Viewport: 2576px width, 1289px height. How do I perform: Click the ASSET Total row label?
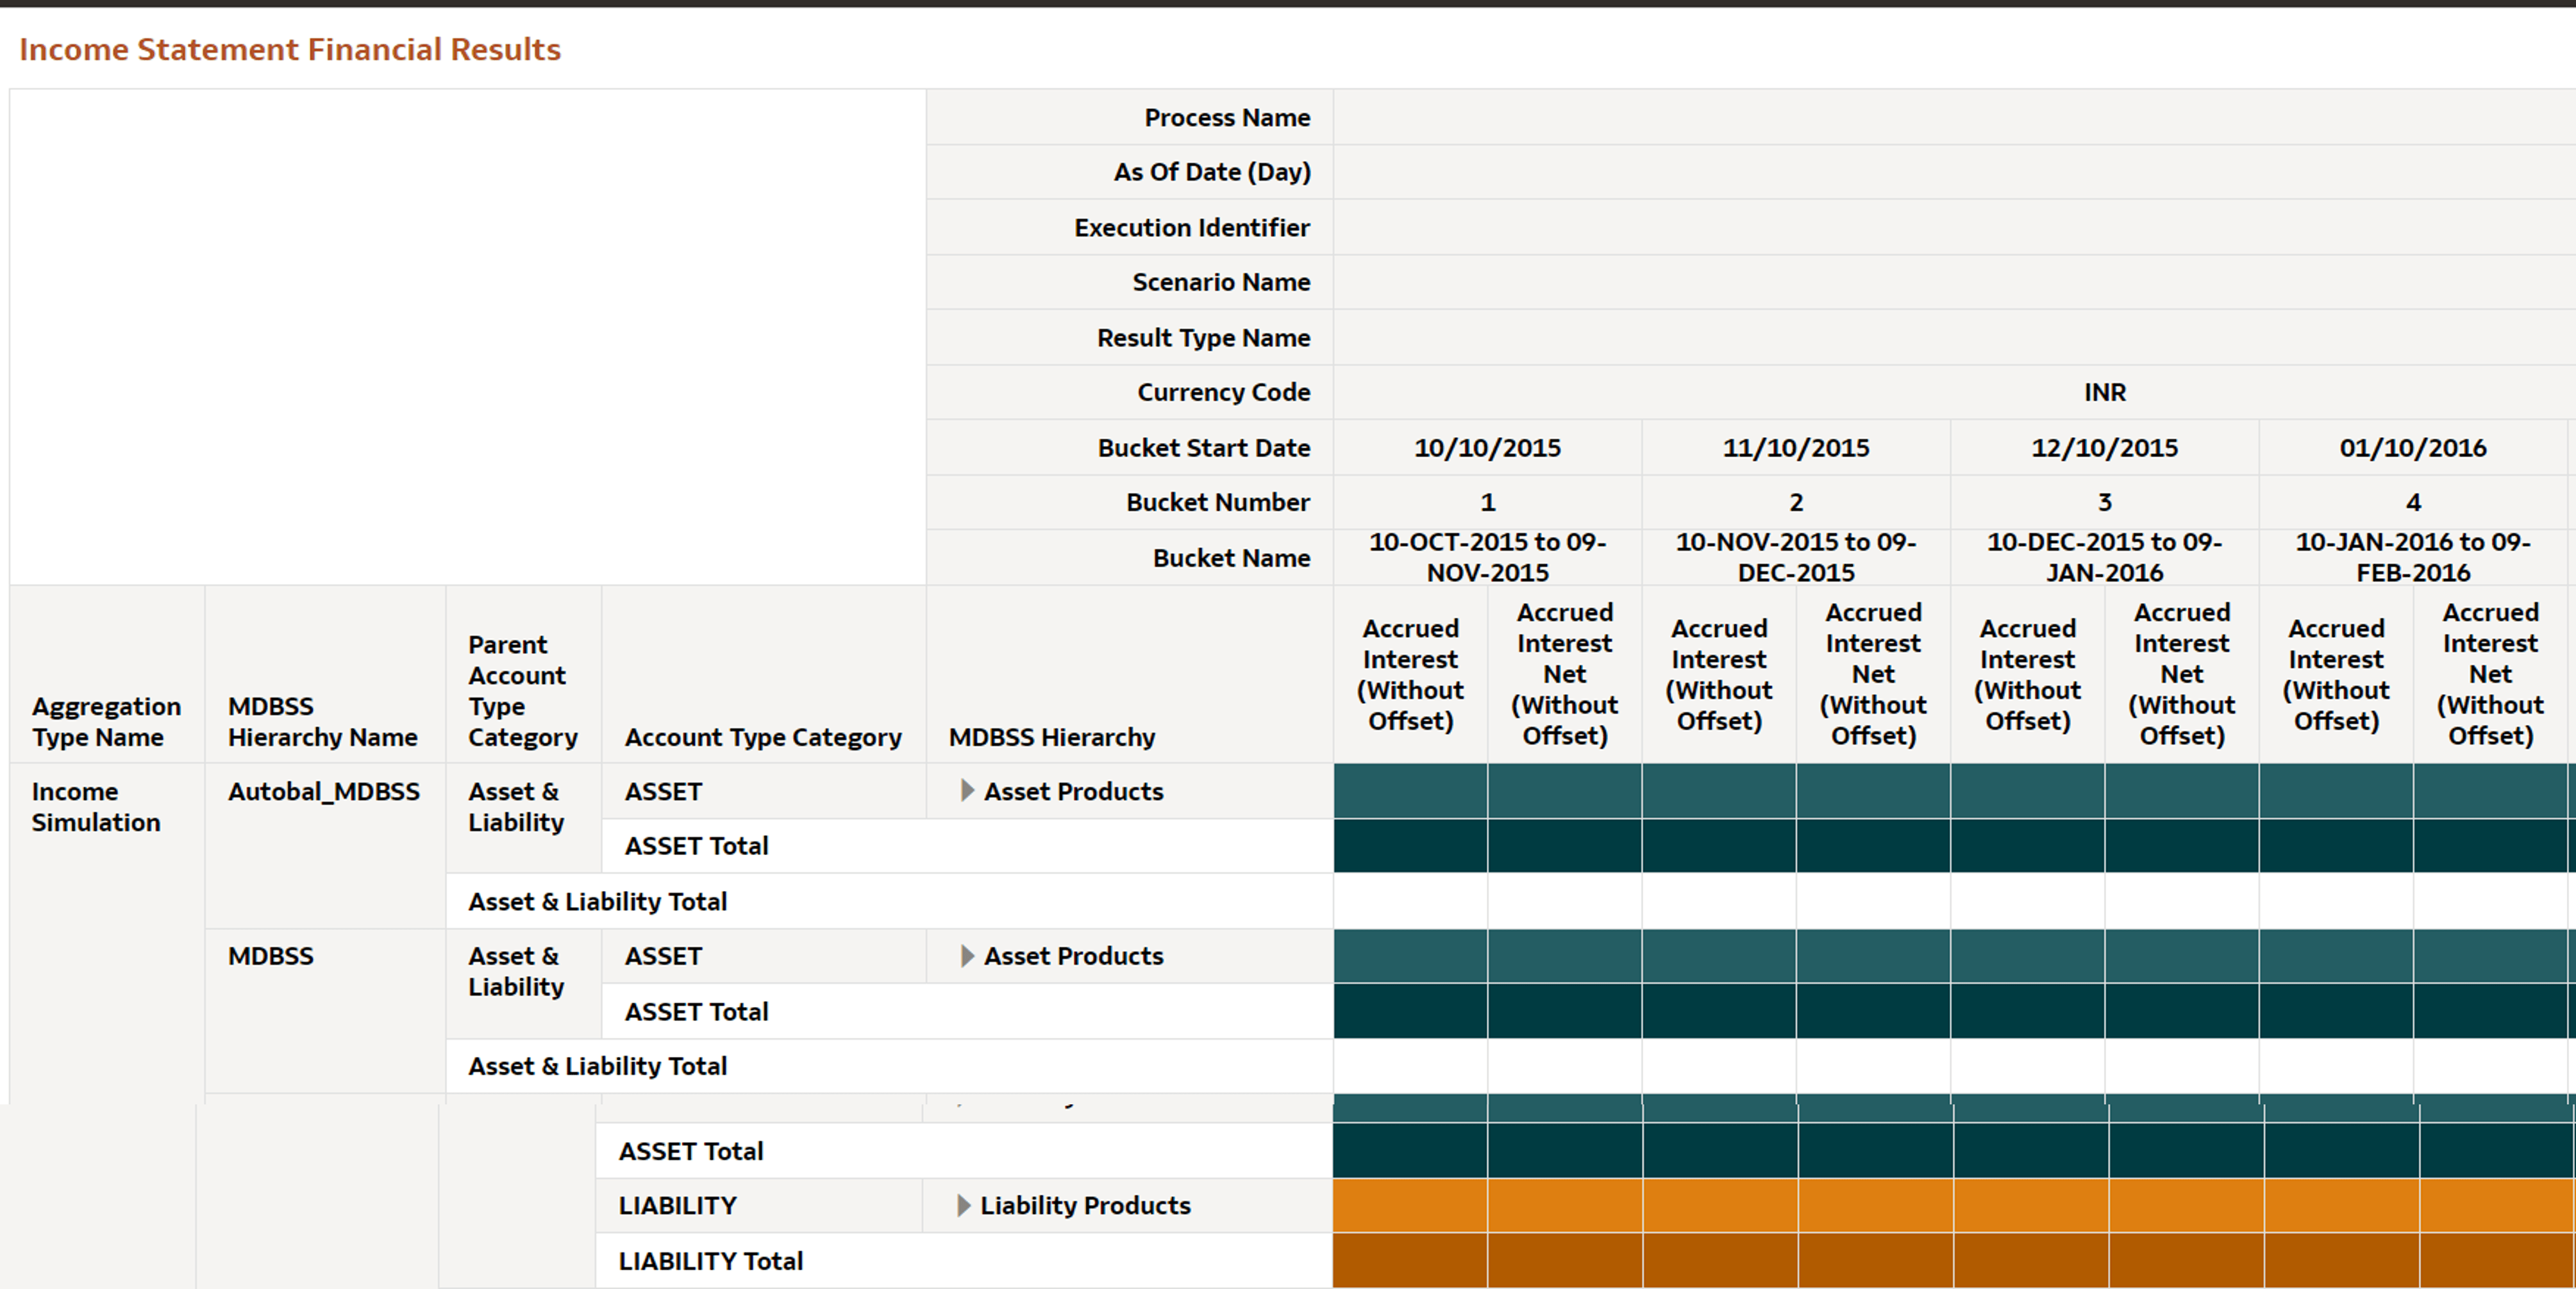tap(697, 846)
